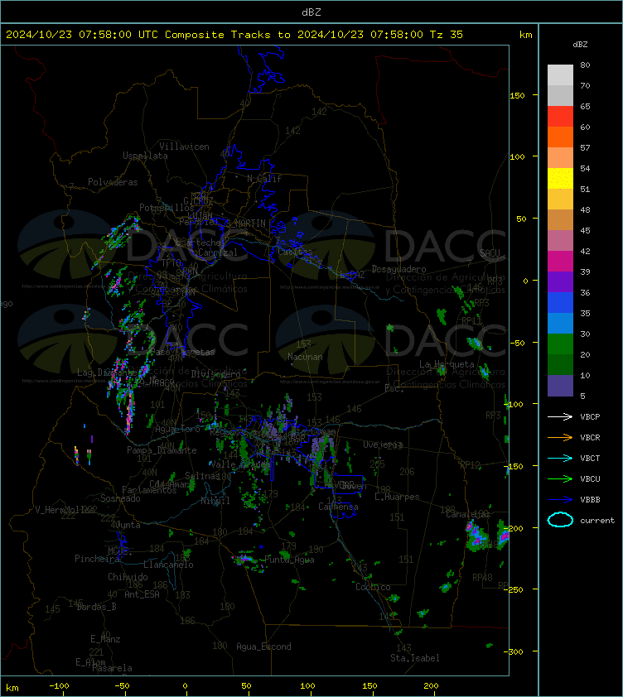The image size is (623, 697).
Task: Click the Chihuido place label
Action: (128, 577)
